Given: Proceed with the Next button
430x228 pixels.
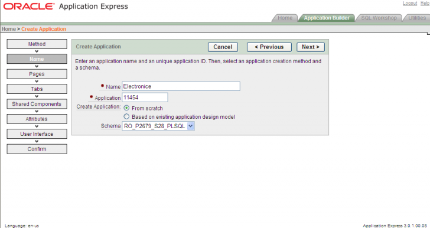Looking at the screenshot, I should tap(311, 47).
